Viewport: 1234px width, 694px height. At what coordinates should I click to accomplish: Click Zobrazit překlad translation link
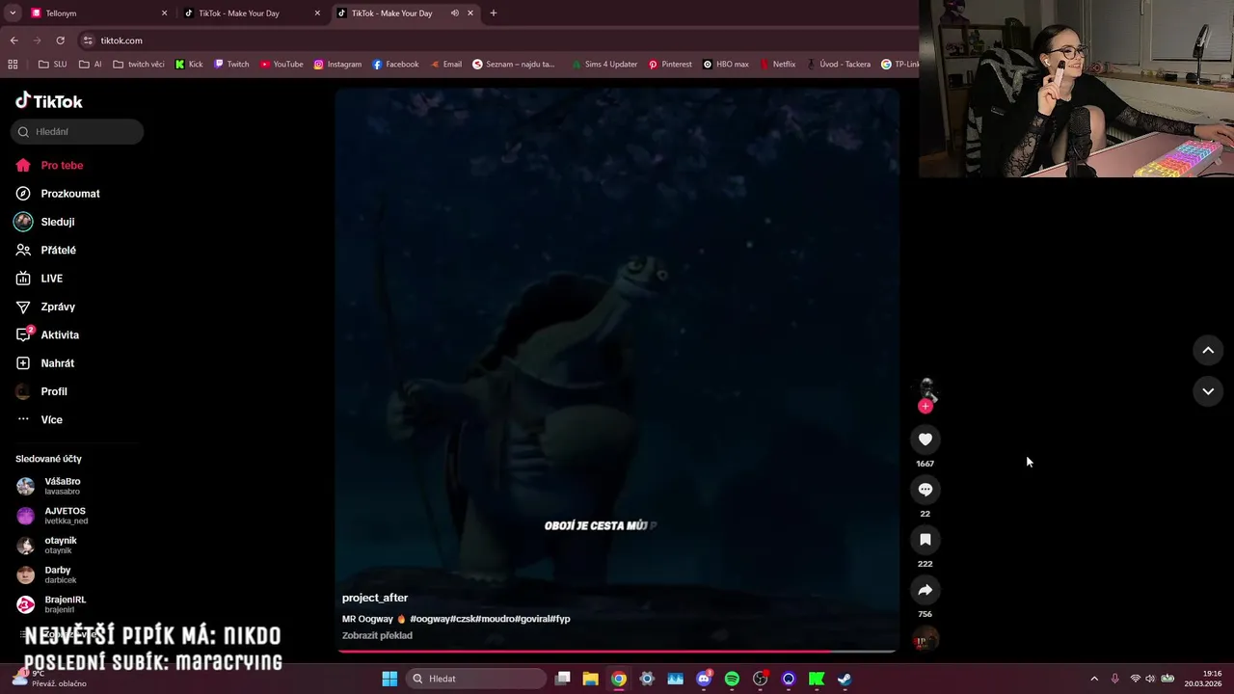[377, 635]
